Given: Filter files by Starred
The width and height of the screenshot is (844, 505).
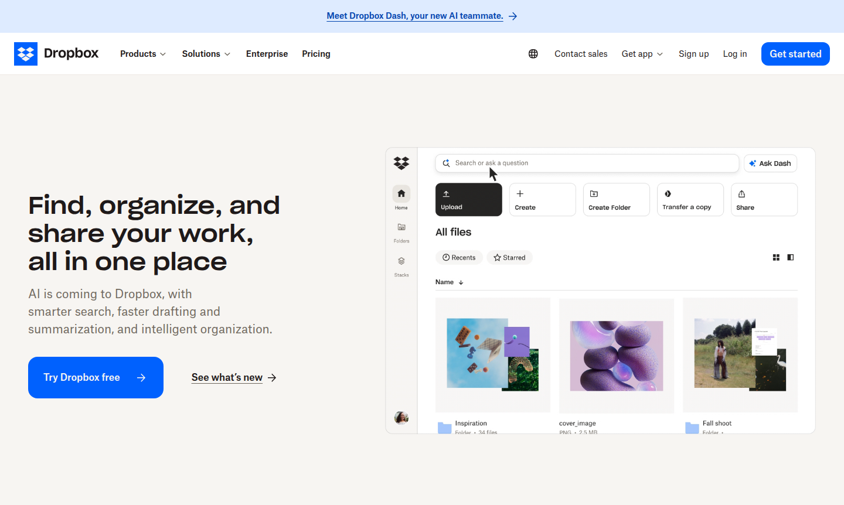Looking at the screenshot, I should click(509, 257).
